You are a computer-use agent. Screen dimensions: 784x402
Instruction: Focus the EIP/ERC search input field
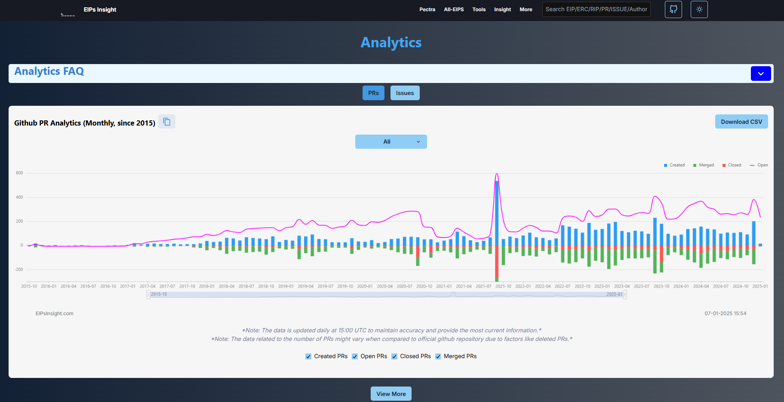click(596, 9)
